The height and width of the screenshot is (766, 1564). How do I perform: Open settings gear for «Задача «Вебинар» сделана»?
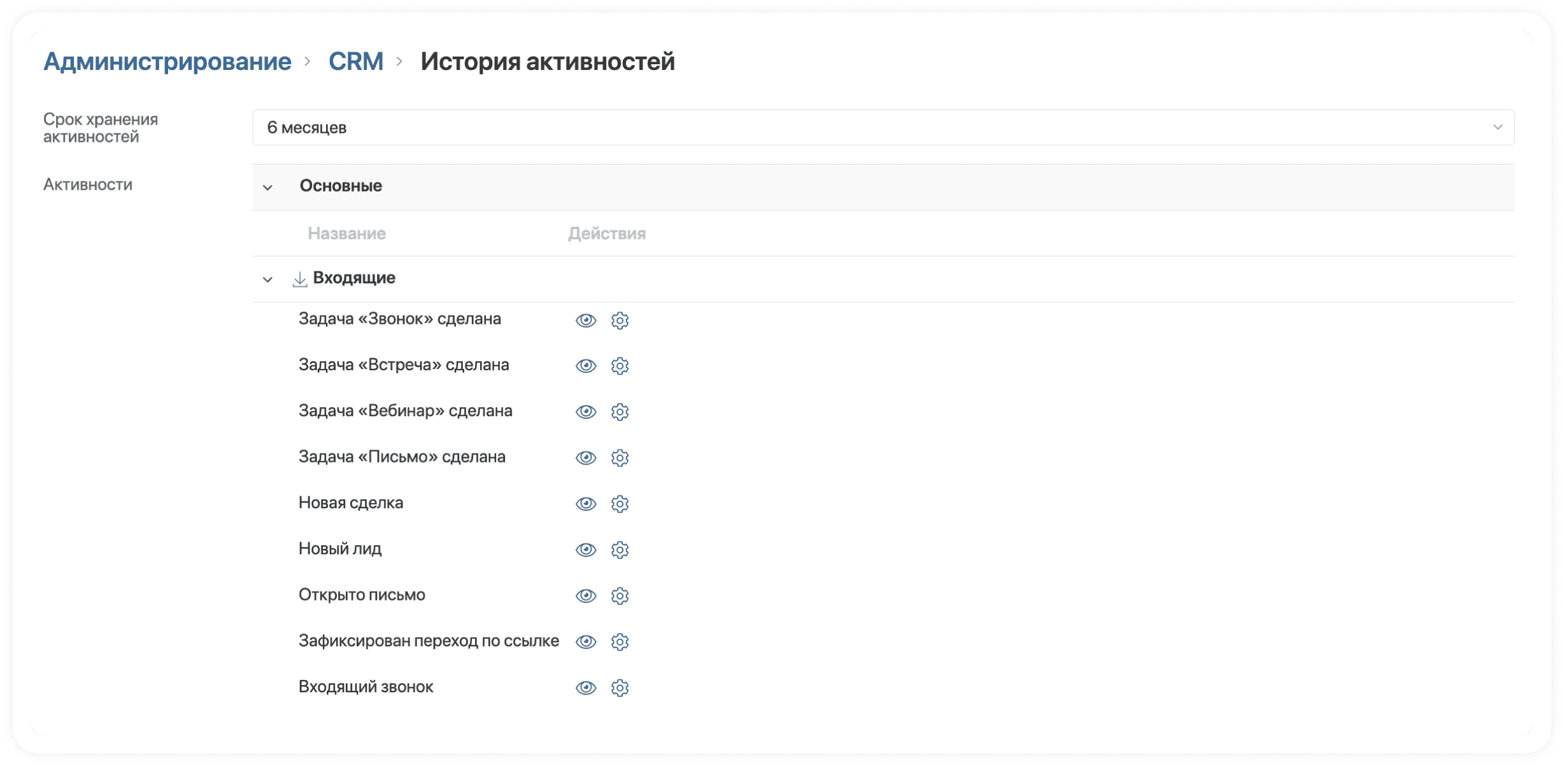click(x=620, y=412)
